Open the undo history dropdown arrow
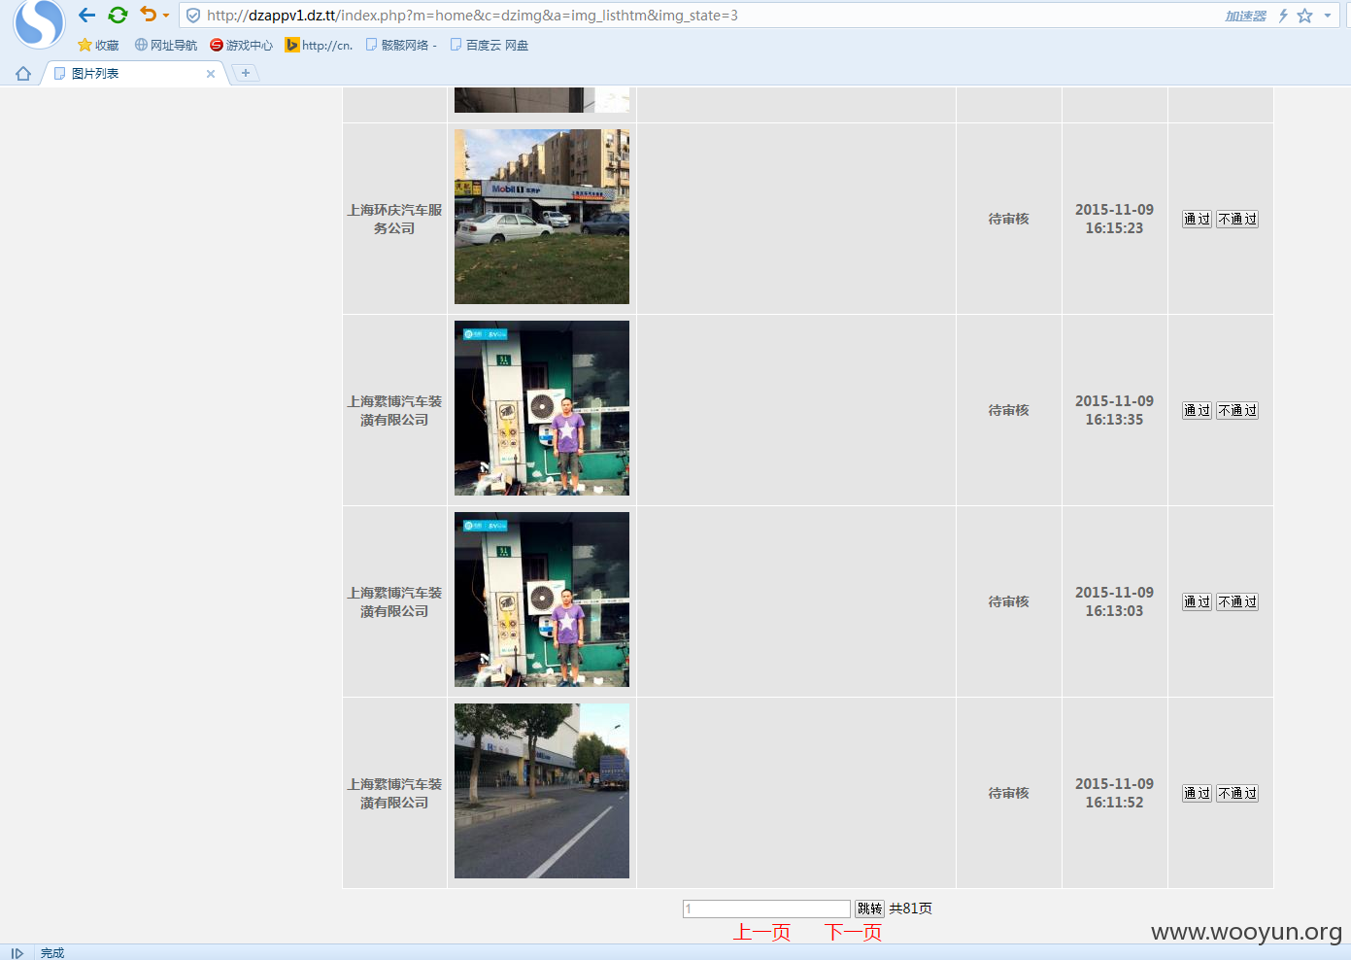The width and height of the screenshot is (1351, 960). click(166, 16)
